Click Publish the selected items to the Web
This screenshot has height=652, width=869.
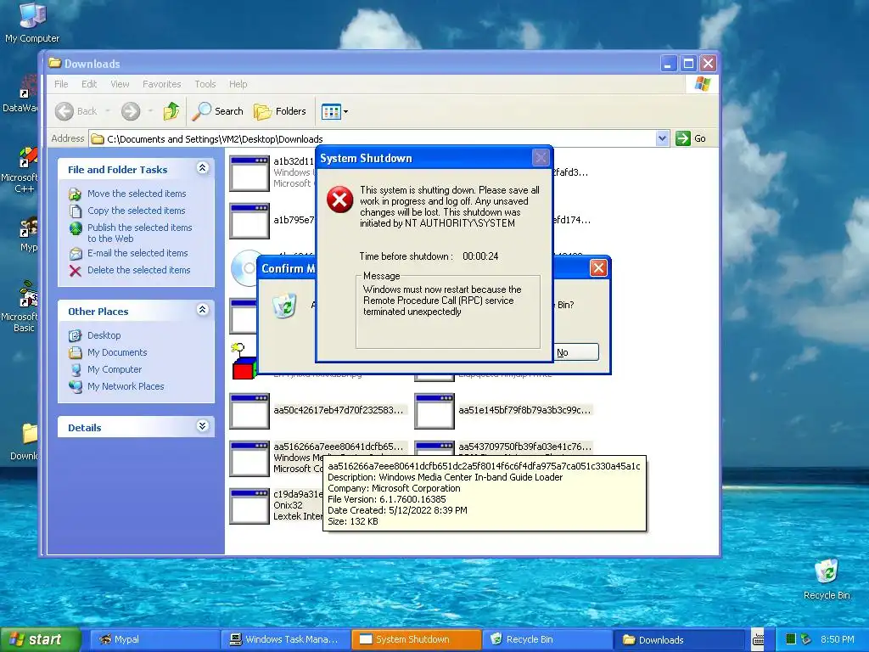pyautogui.click(x=140, y=233)
